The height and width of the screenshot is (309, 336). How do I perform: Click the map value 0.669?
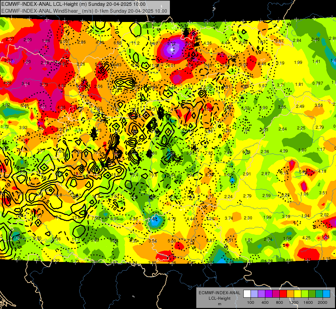pyautogui.click(x=288, y=260)
